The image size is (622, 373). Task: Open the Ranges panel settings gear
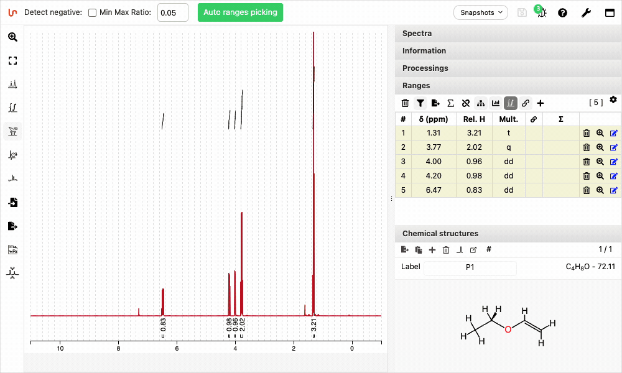point(613,99)
